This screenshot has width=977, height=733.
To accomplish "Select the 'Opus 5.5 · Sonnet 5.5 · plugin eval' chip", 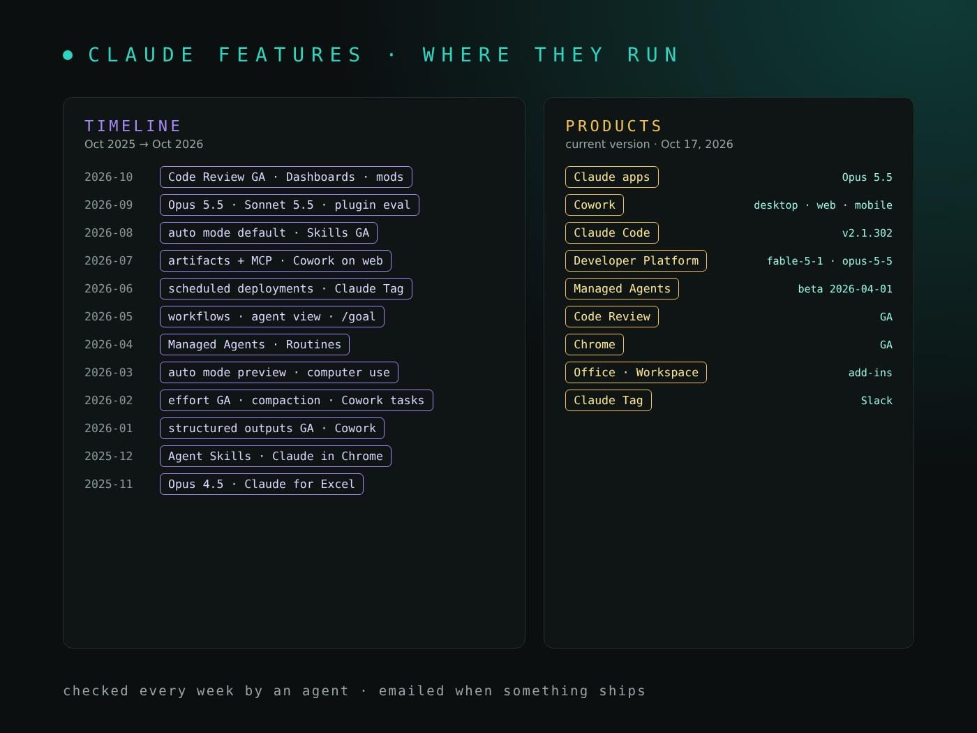I will (290, 205).
